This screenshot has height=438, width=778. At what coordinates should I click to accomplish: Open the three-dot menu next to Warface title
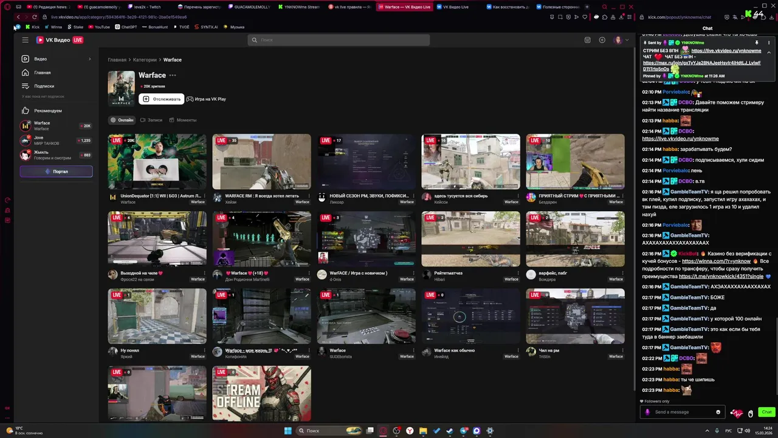173,75
